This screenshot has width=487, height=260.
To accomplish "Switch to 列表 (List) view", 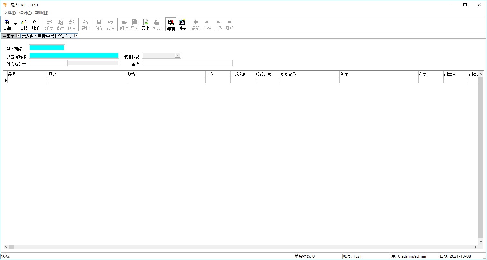I will [182, 24].
